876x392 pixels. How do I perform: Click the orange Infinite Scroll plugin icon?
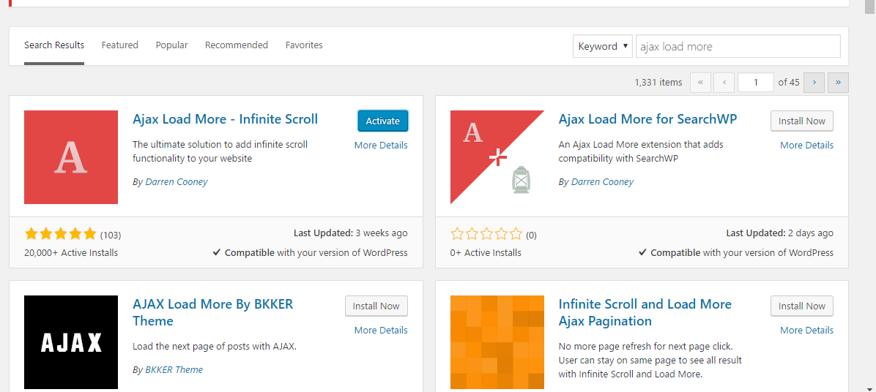(x=497, y=342)
